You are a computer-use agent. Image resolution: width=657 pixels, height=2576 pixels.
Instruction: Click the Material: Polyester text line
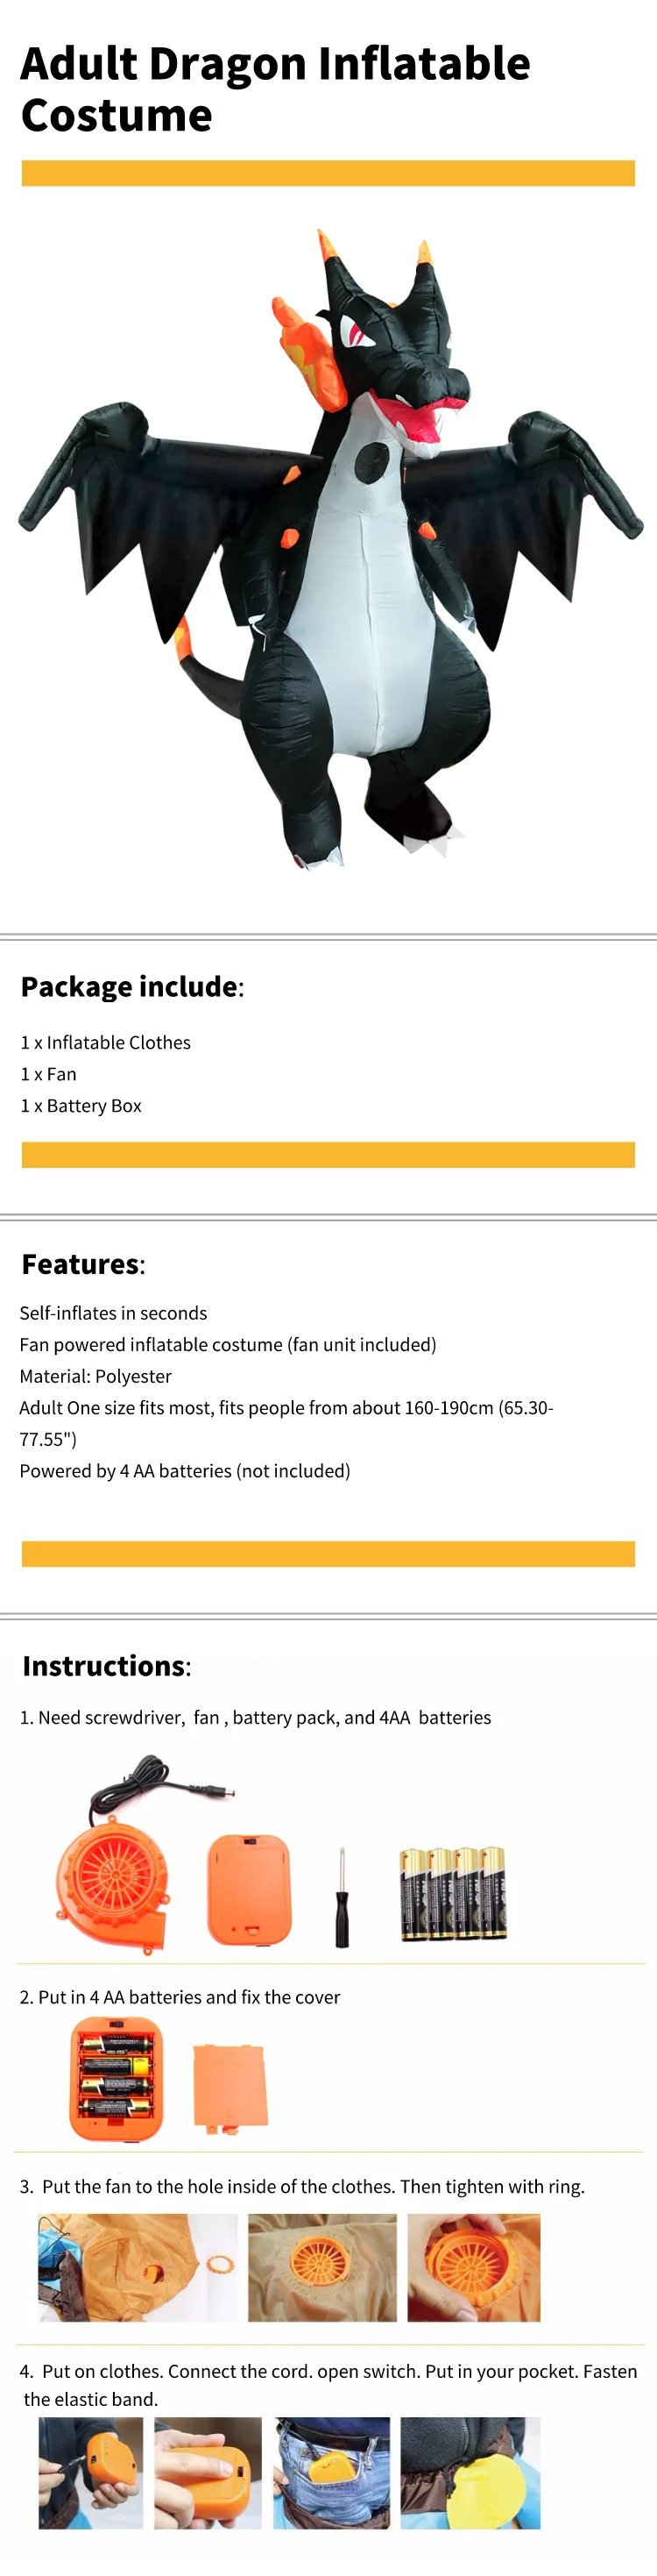tap(95, 1376)
